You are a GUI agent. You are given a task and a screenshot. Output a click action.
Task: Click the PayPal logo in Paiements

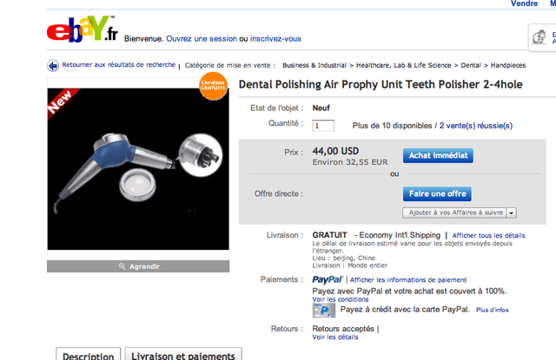(328, 280)
